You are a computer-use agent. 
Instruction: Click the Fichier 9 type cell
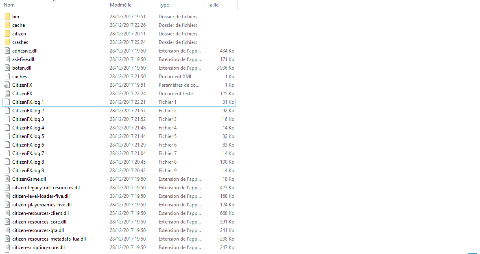pyautogui.click(x=168, y=171)
